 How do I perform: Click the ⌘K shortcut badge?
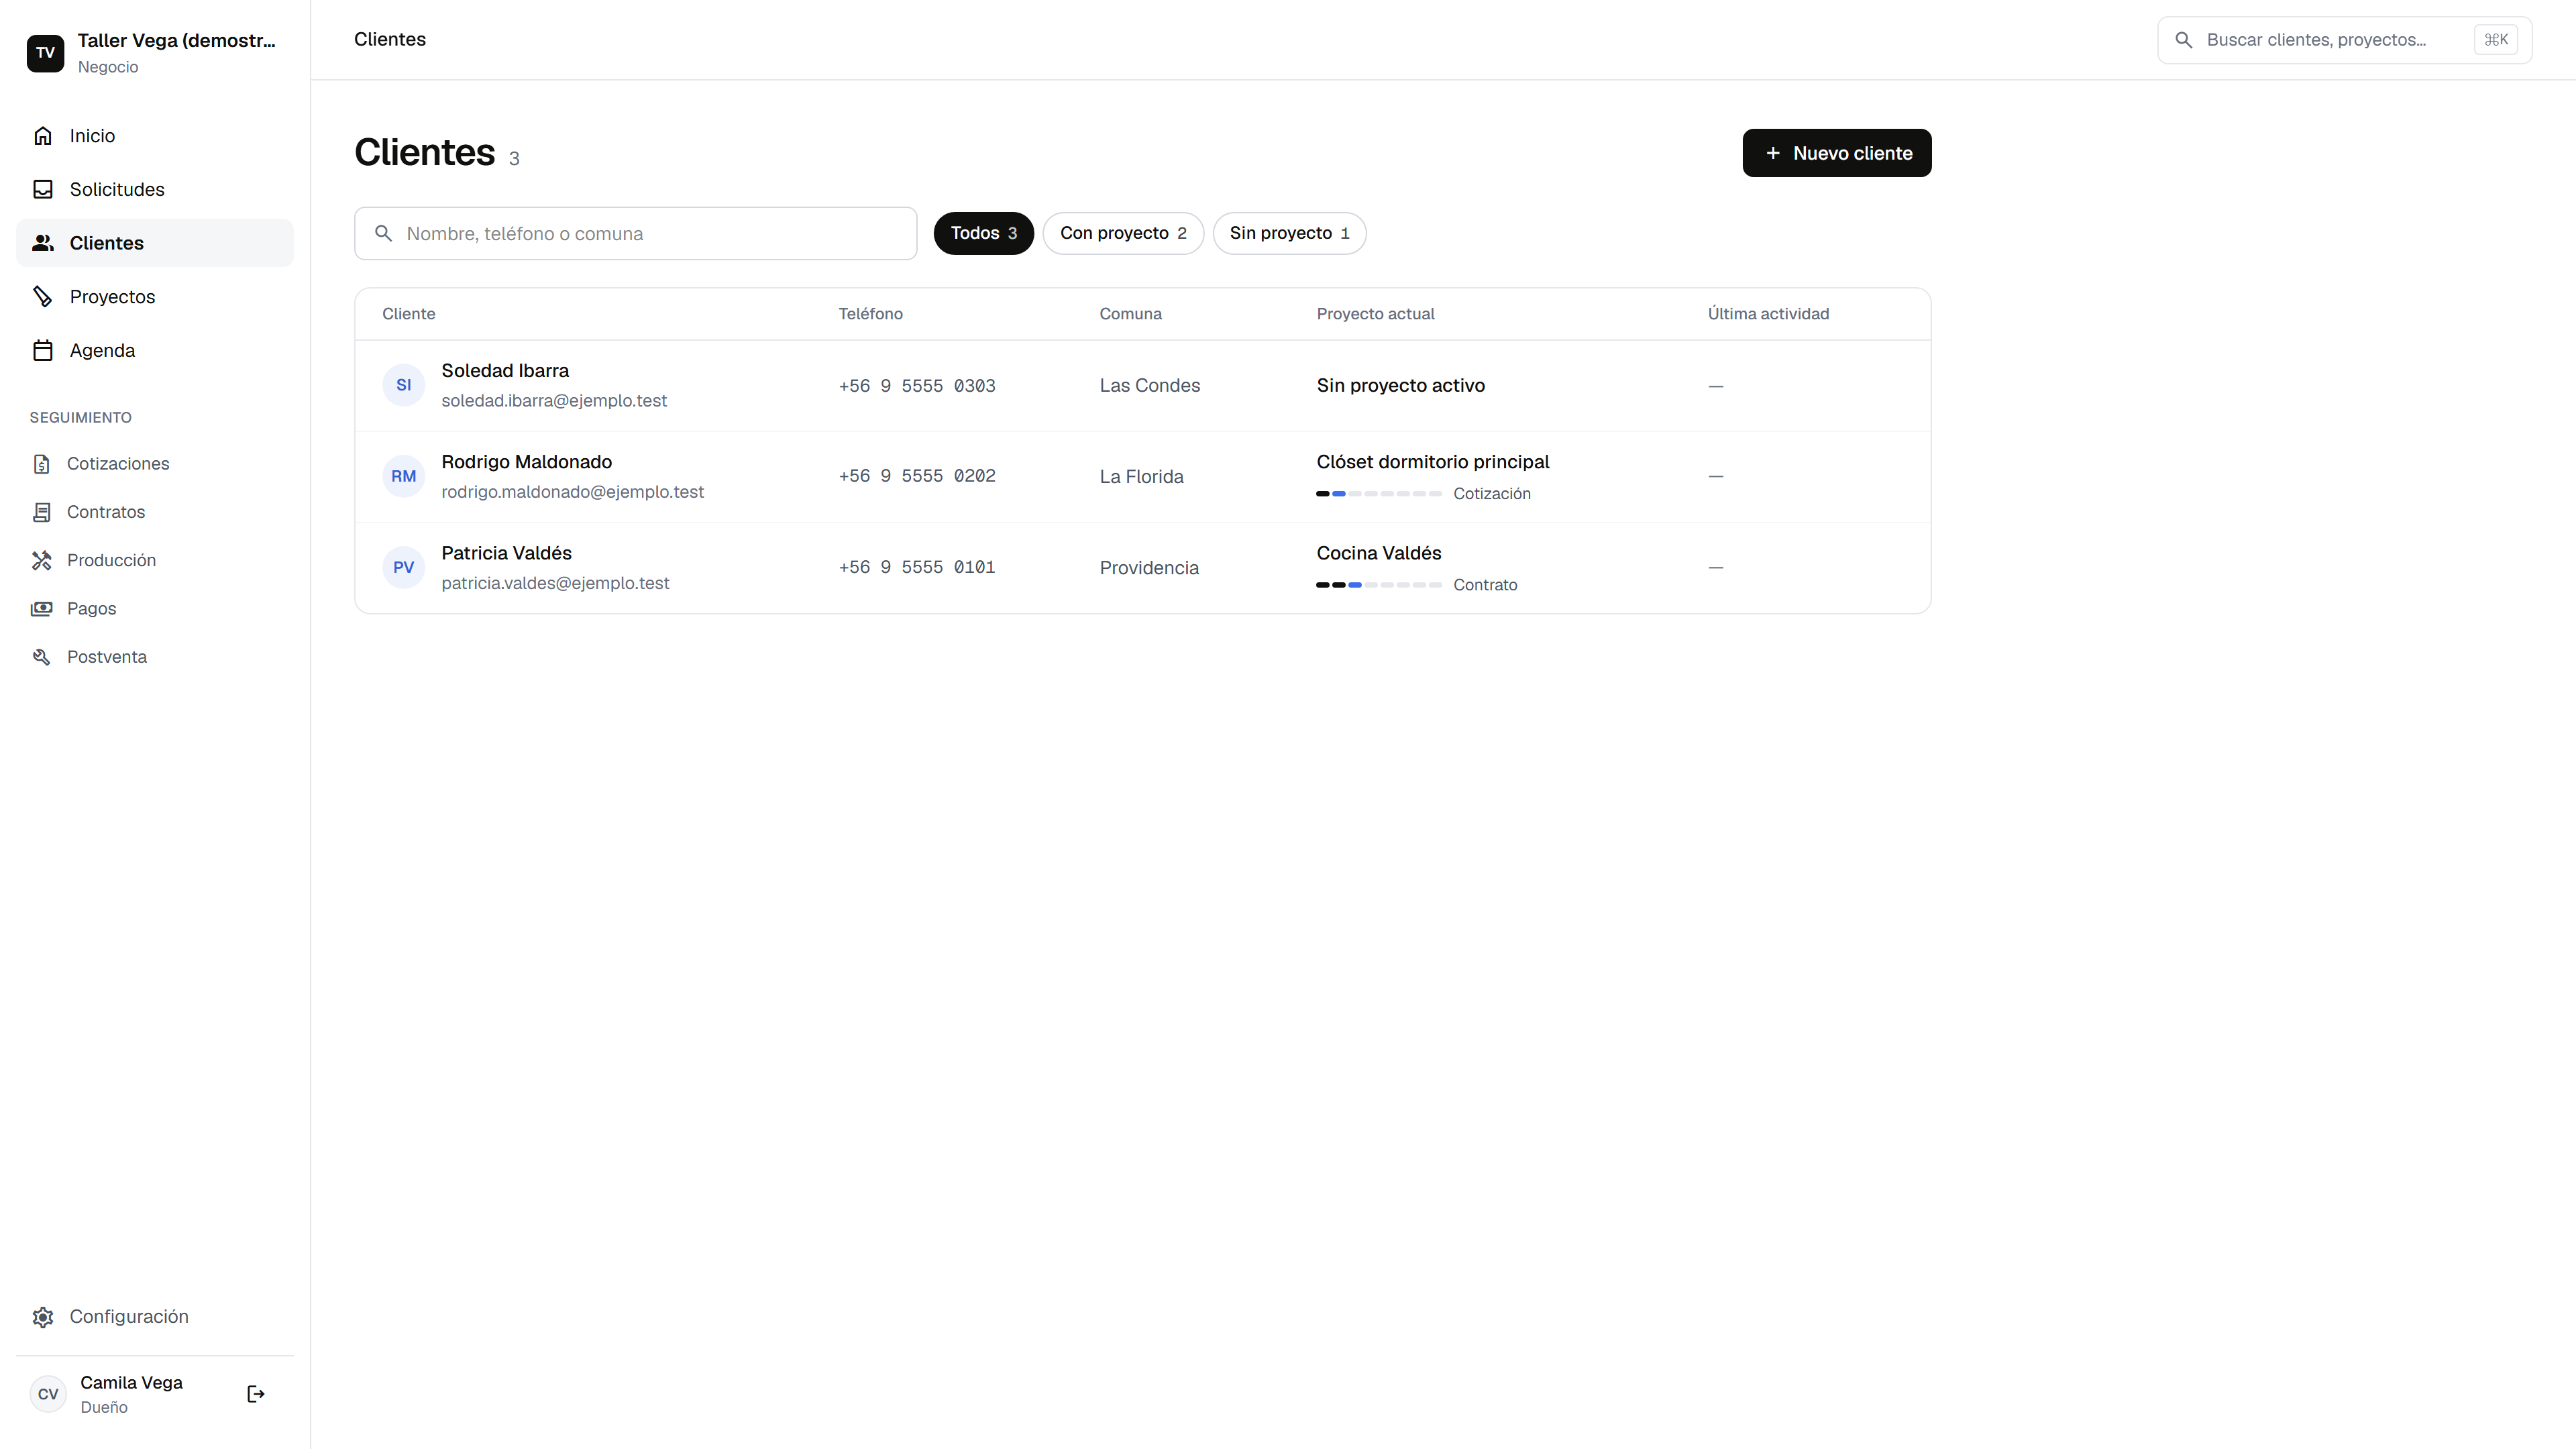point(2496,40)
